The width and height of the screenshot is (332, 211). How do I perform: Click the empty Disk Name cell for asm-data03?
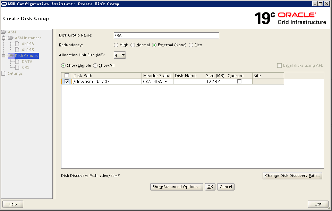coord(189,82)
